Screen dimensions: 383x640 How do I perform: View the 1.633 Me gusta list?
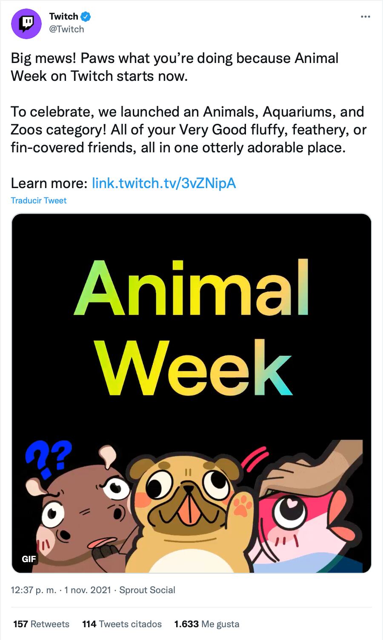click(x=206, y=624)
